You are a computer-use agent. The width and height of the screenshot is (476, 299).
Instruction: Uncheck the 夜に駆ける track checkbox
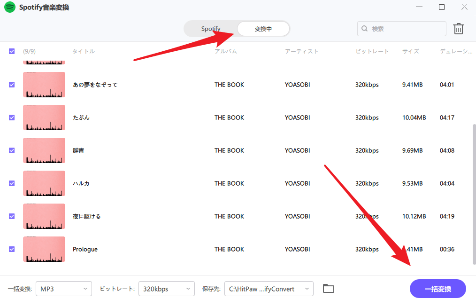tap(12, 216)
